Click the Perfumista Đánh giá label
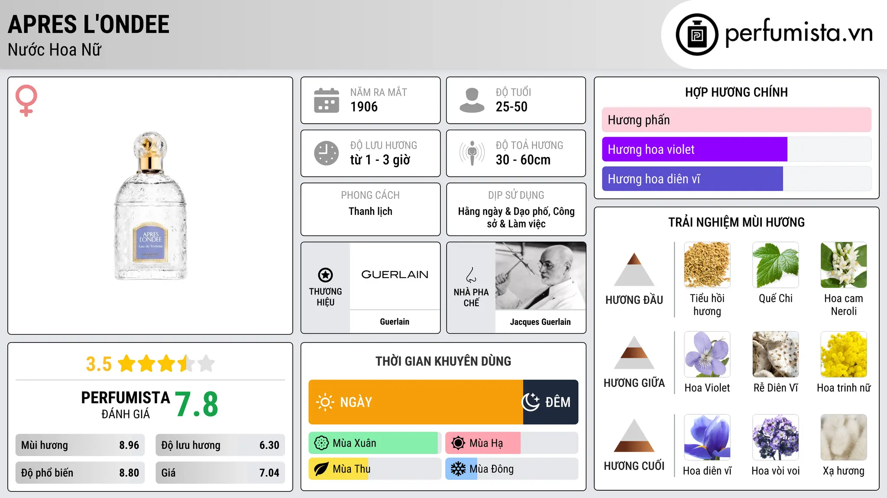 (126, 405)
